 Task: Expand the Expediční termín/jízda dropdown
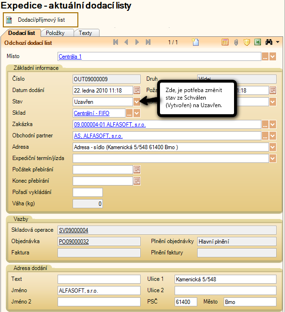click(273, 158)
